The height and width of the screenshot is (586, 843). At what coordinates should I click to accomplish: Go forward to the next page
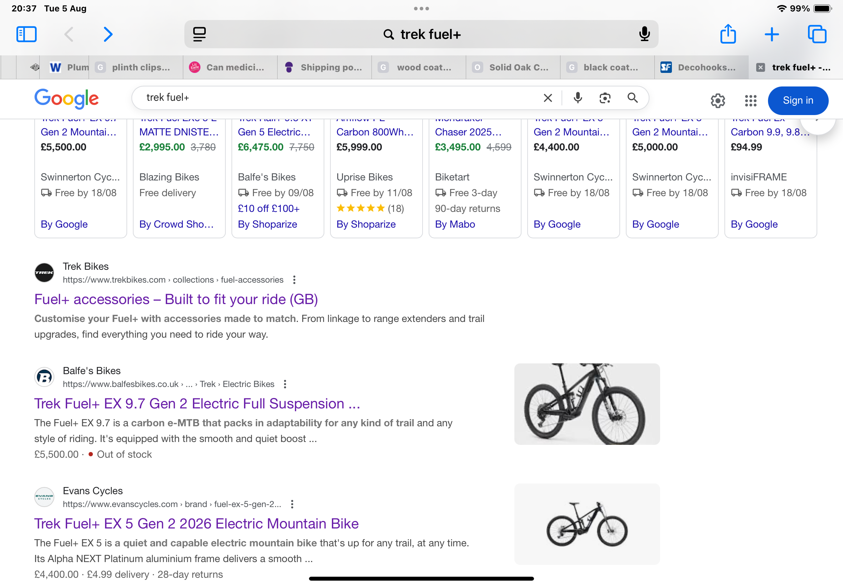(108, 34)
